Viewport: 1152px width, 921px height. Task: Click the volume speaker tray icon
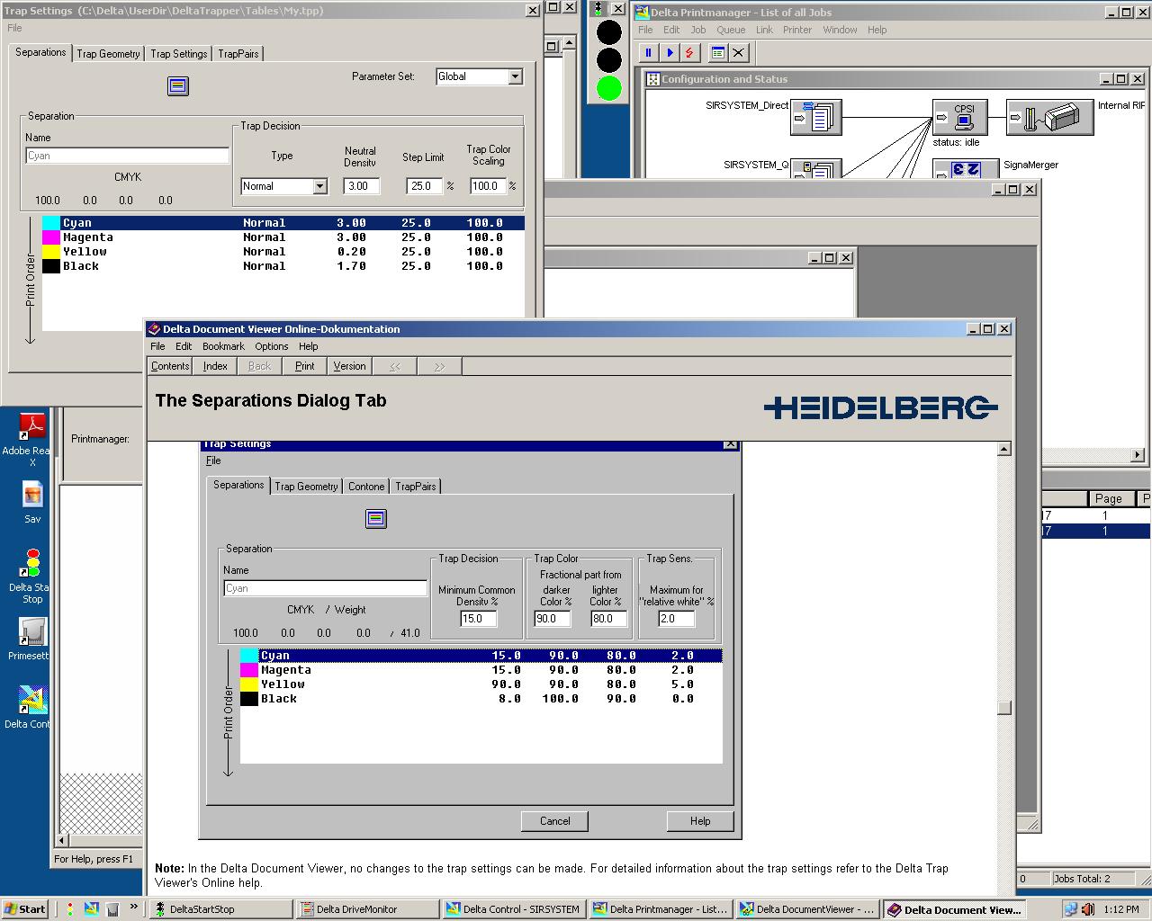[x=1088, y=909]
